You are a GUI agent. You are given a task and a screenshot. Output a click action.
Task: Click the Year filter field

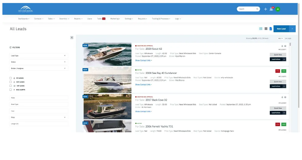pos(39,111)
